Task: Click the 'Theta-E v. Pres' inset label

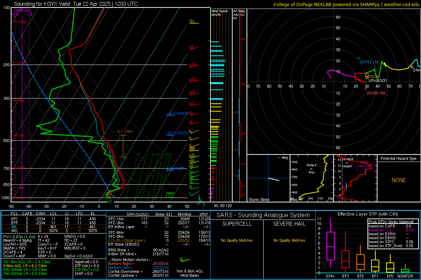Action: [311, 168]
